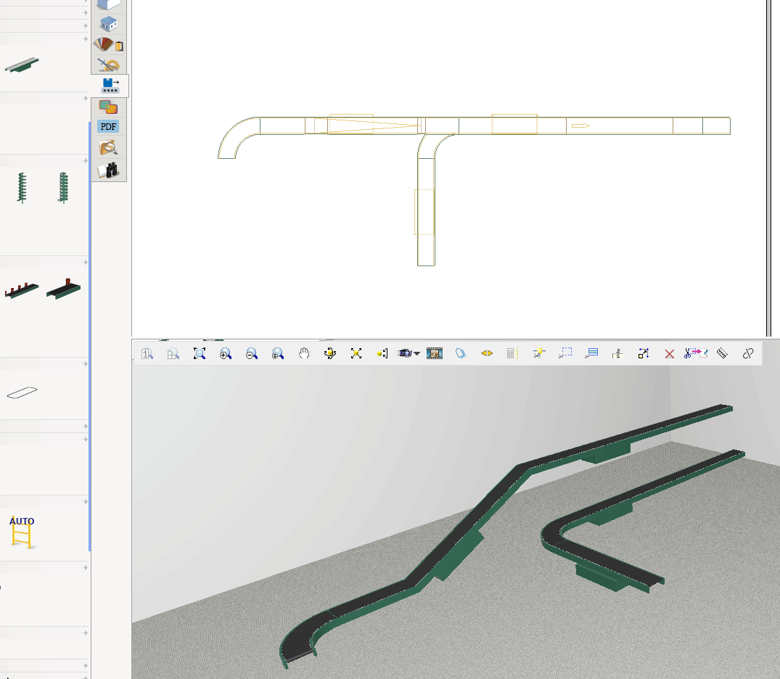Click the zoom page one icon

147,354
